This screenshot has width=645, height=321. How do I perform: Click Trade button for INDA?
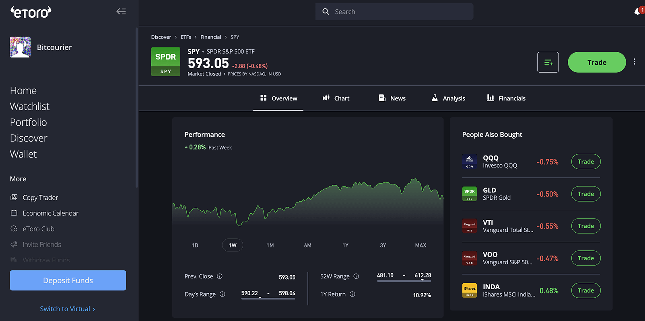tap(586, 290)
